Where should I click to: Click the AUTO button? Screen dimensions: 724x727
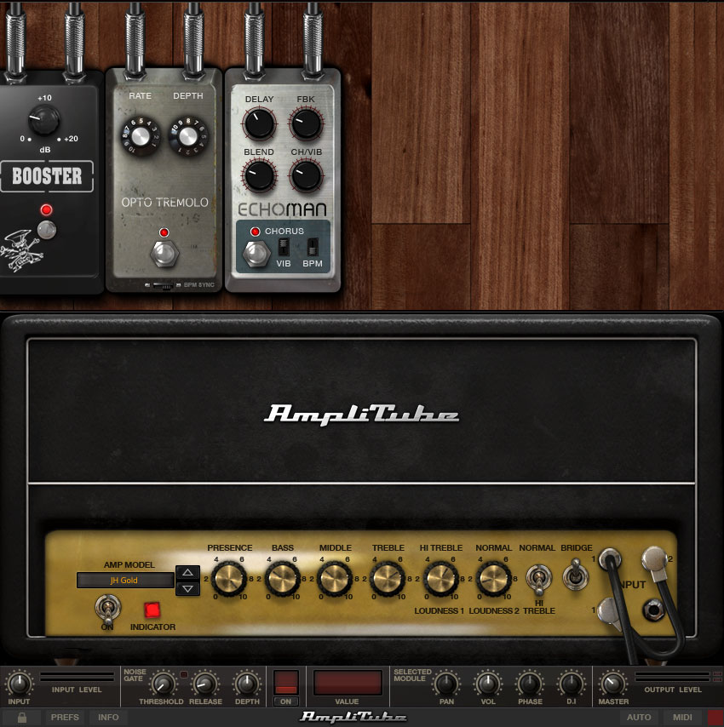[x=639, y=718]
